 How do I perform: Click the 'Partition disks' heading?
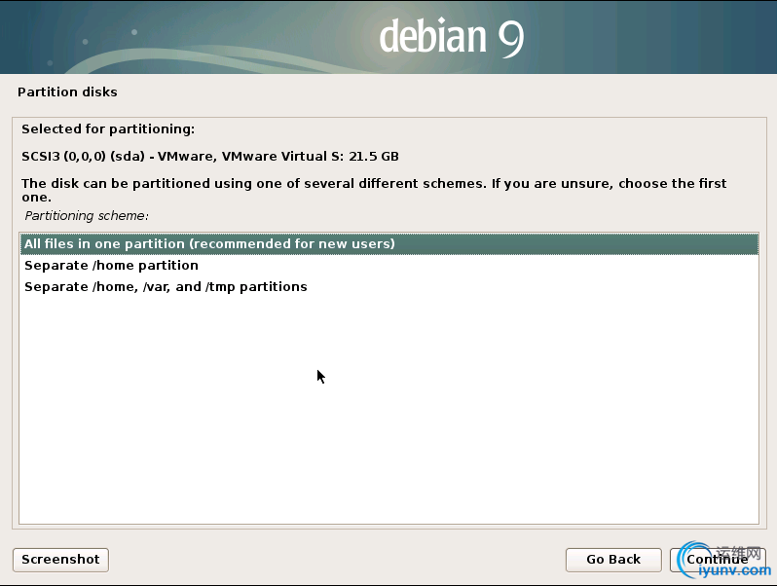67,92
